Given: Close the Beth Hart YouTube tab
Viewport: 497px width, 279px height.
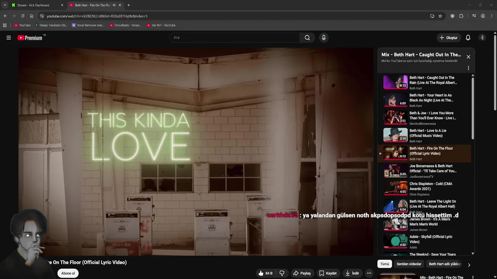Looking at the screenshot, I should (120, 5).
